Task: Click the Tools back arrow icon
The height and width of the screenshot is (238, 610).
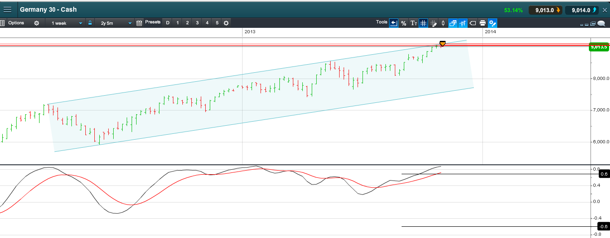Action: coord(393,23)
